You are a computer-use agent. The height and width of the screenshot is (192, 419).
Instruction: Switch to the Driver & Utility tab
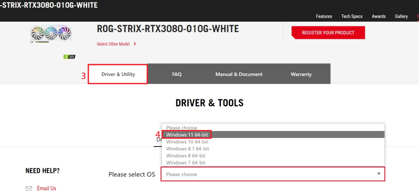118,74
